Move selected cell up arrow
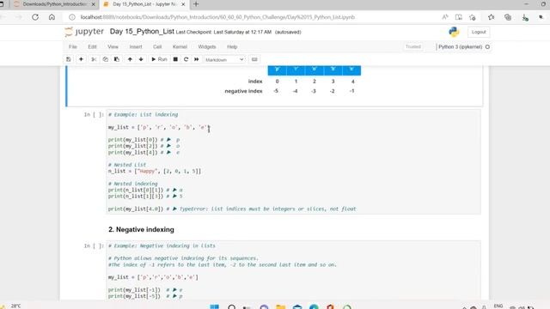The image size is (550, 309). click(x=130, y=59)
